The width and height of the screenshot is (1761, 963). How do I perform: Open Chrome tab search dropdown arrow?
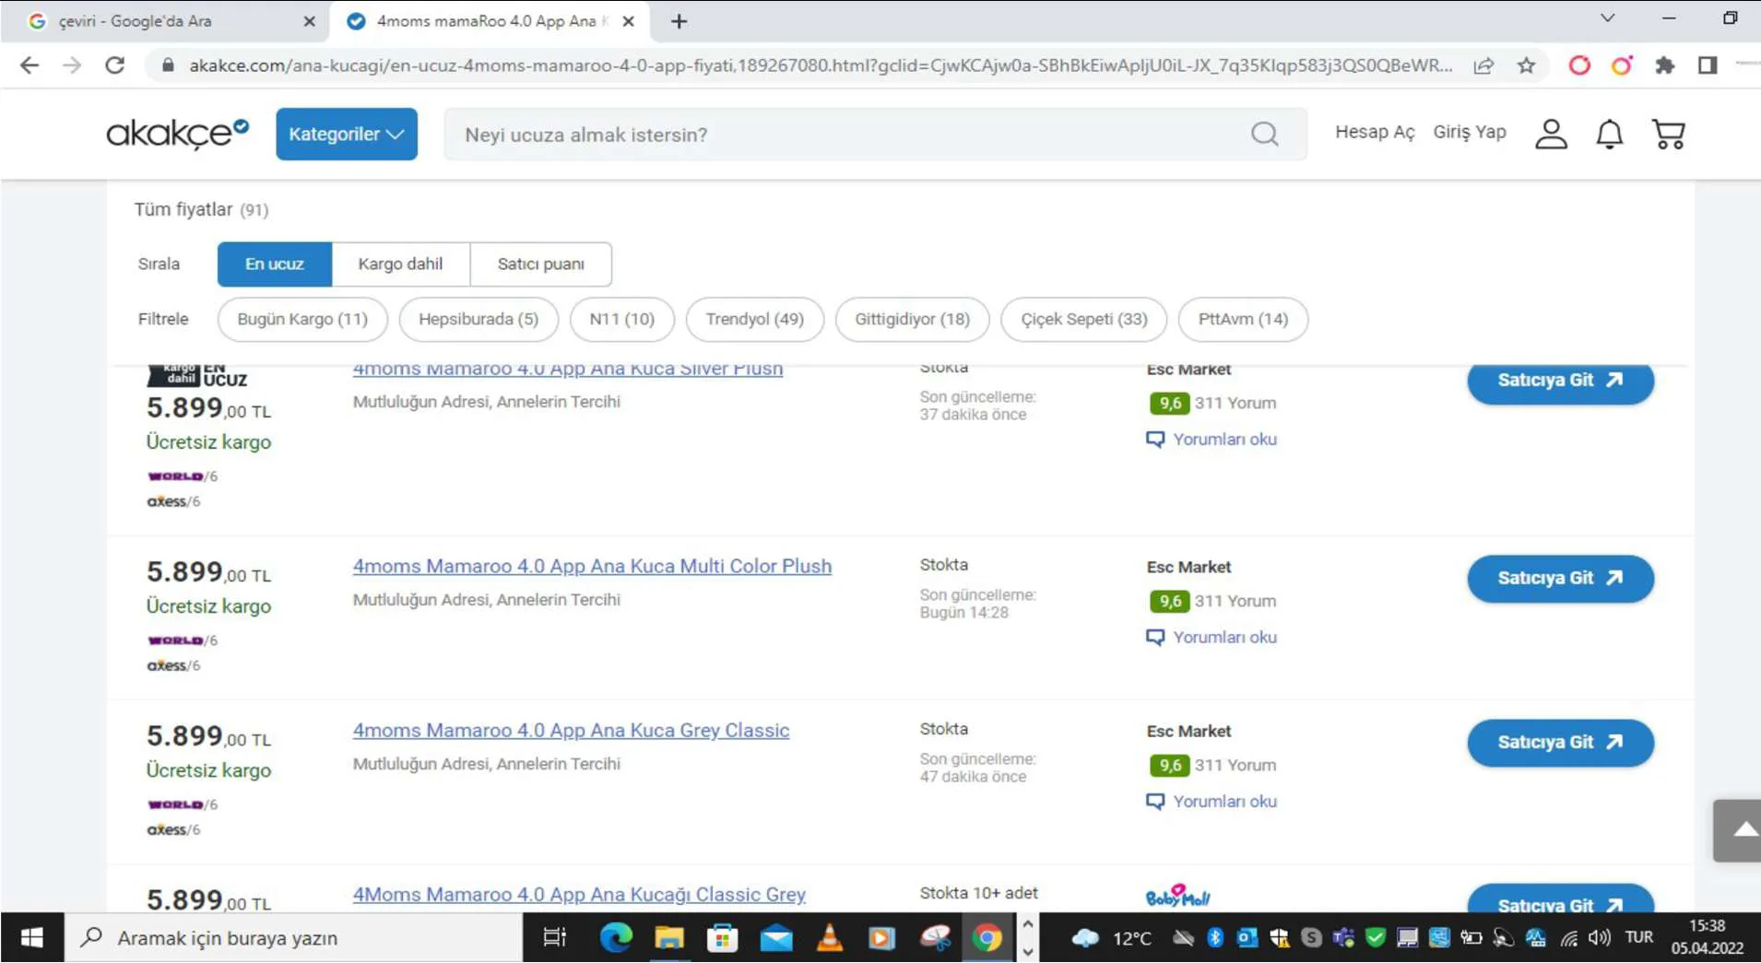[1607, 18]
